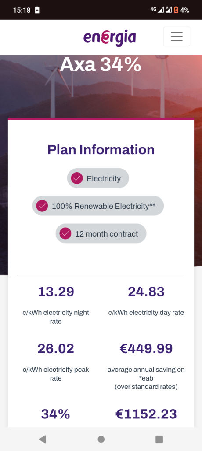The height and width of the screenshot is (451, 202).
Task: Tap the Energia logo
Action: pos(110,38)
